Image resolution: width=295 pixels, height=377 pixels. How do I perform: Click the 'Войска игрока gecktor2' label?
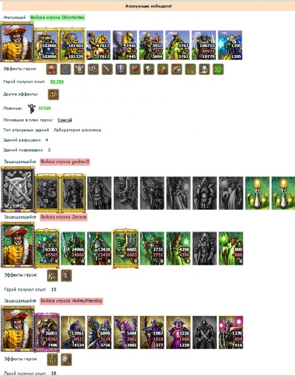coord(65,162)
